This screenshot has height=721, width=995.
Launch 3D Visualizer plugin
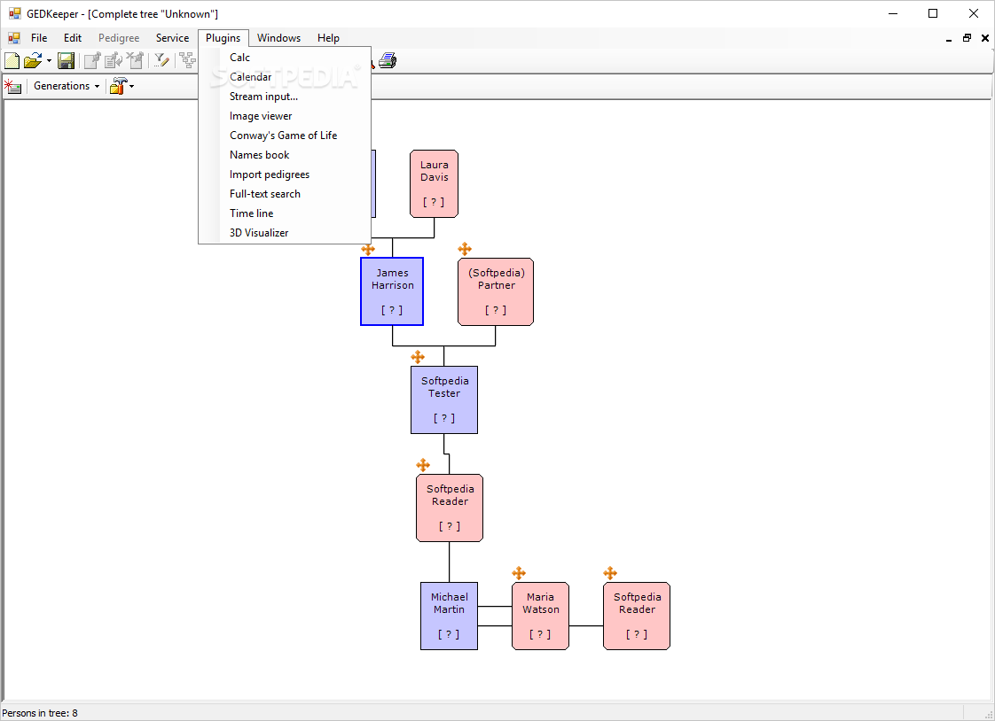tap(285, 233)
